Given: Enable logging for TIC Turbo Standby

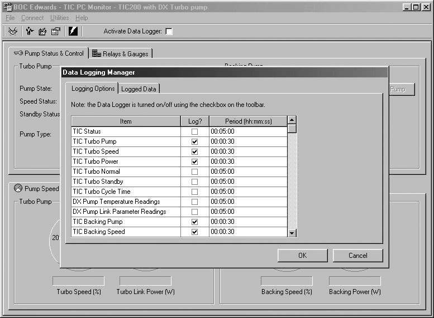Looking at the screenshot, I should [194, 182].
